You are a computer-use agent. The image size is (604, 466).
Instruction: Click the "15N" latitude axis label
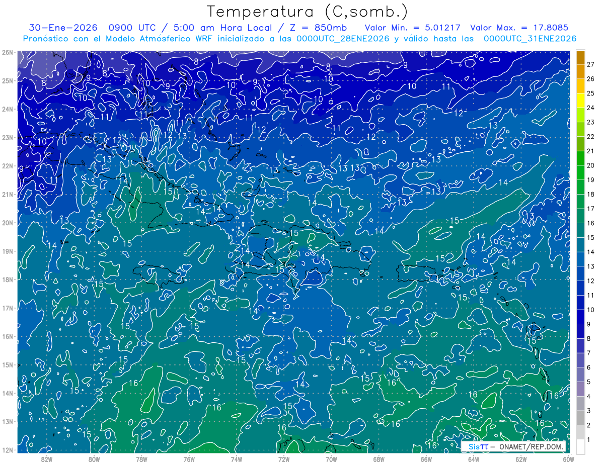[x=8, y=365]
